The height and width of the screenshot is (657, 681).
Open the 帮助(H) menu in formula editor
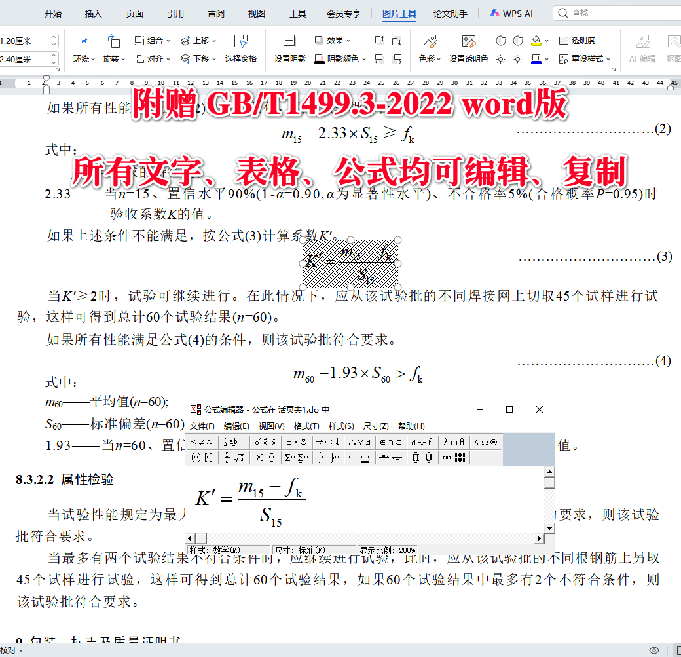click(x=411, y=426)
